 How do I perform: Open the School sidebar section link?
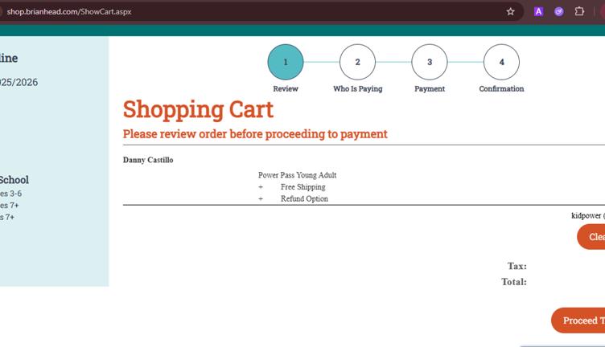click(x=14, y=180)
